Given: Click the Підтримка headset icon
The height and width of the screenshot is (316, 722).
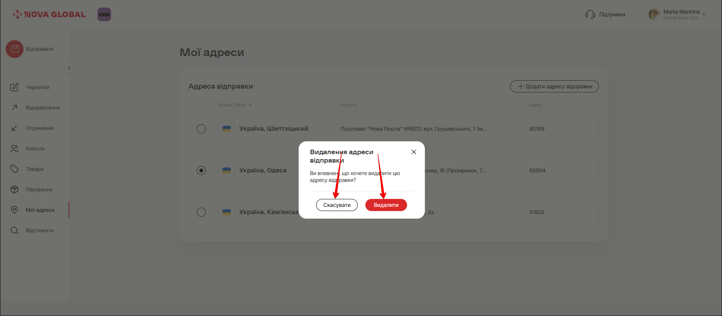Looking at the screenshot, I should pos(590,14).
